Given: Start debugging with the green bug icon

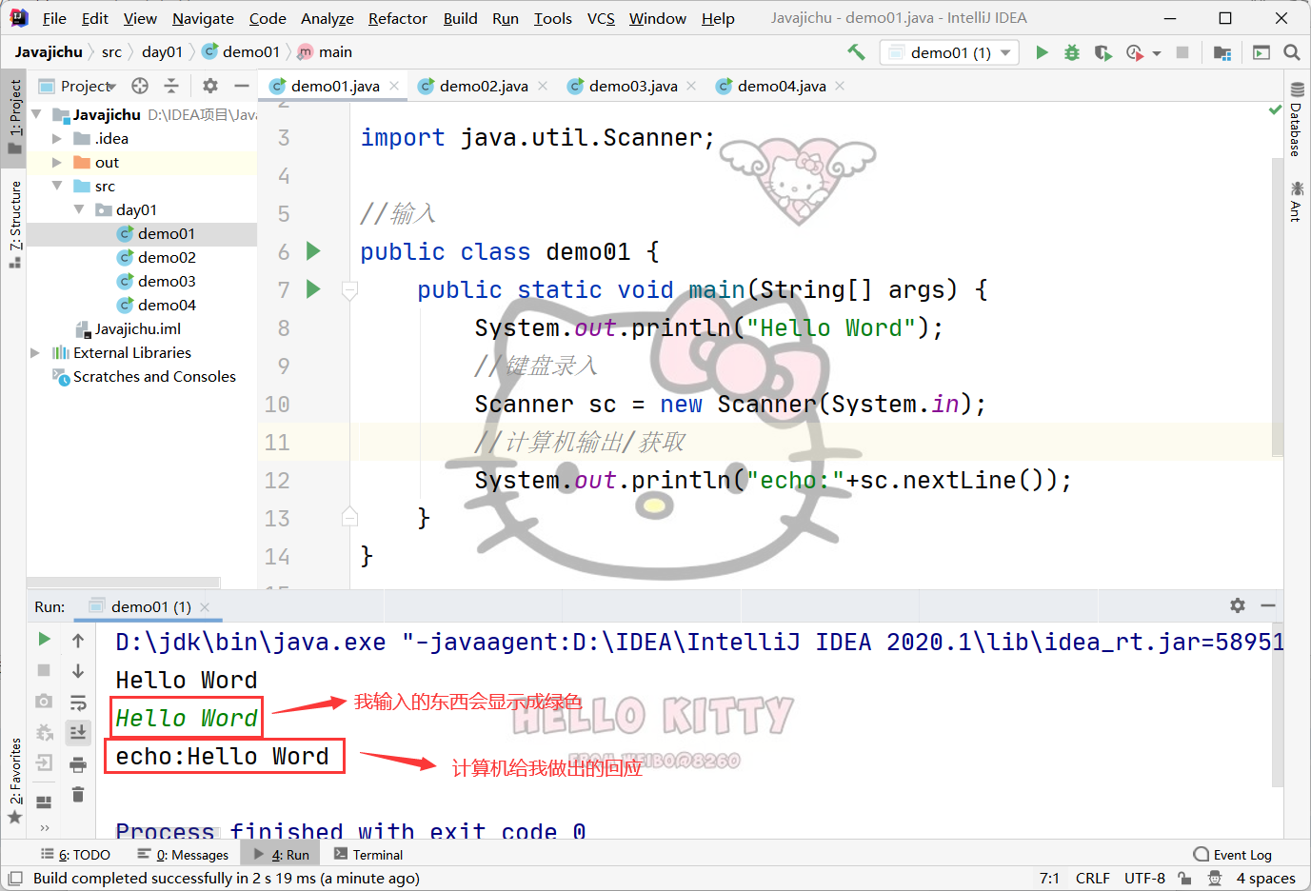Looking at the screenshot, I should (x=1072, y=52).
